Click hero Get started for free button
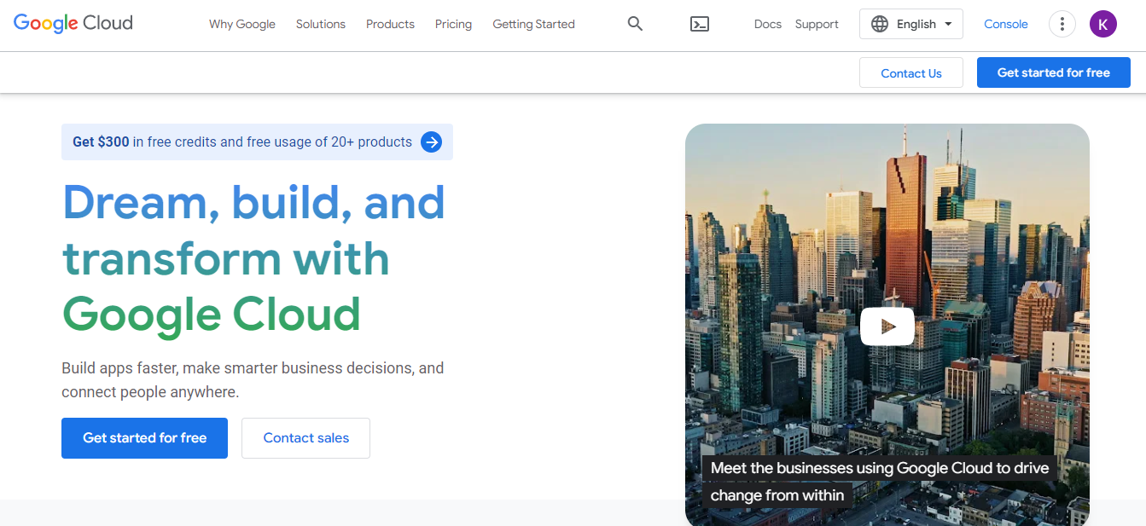 [x=144, y=438]
